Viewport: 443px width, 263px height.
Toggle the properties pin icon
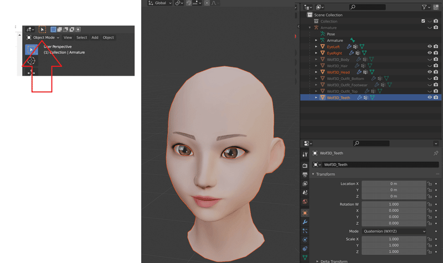pos(436,153)
